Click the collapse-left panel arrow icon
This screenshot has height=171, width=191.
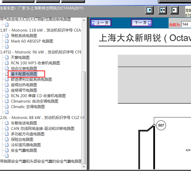[174, 10]
